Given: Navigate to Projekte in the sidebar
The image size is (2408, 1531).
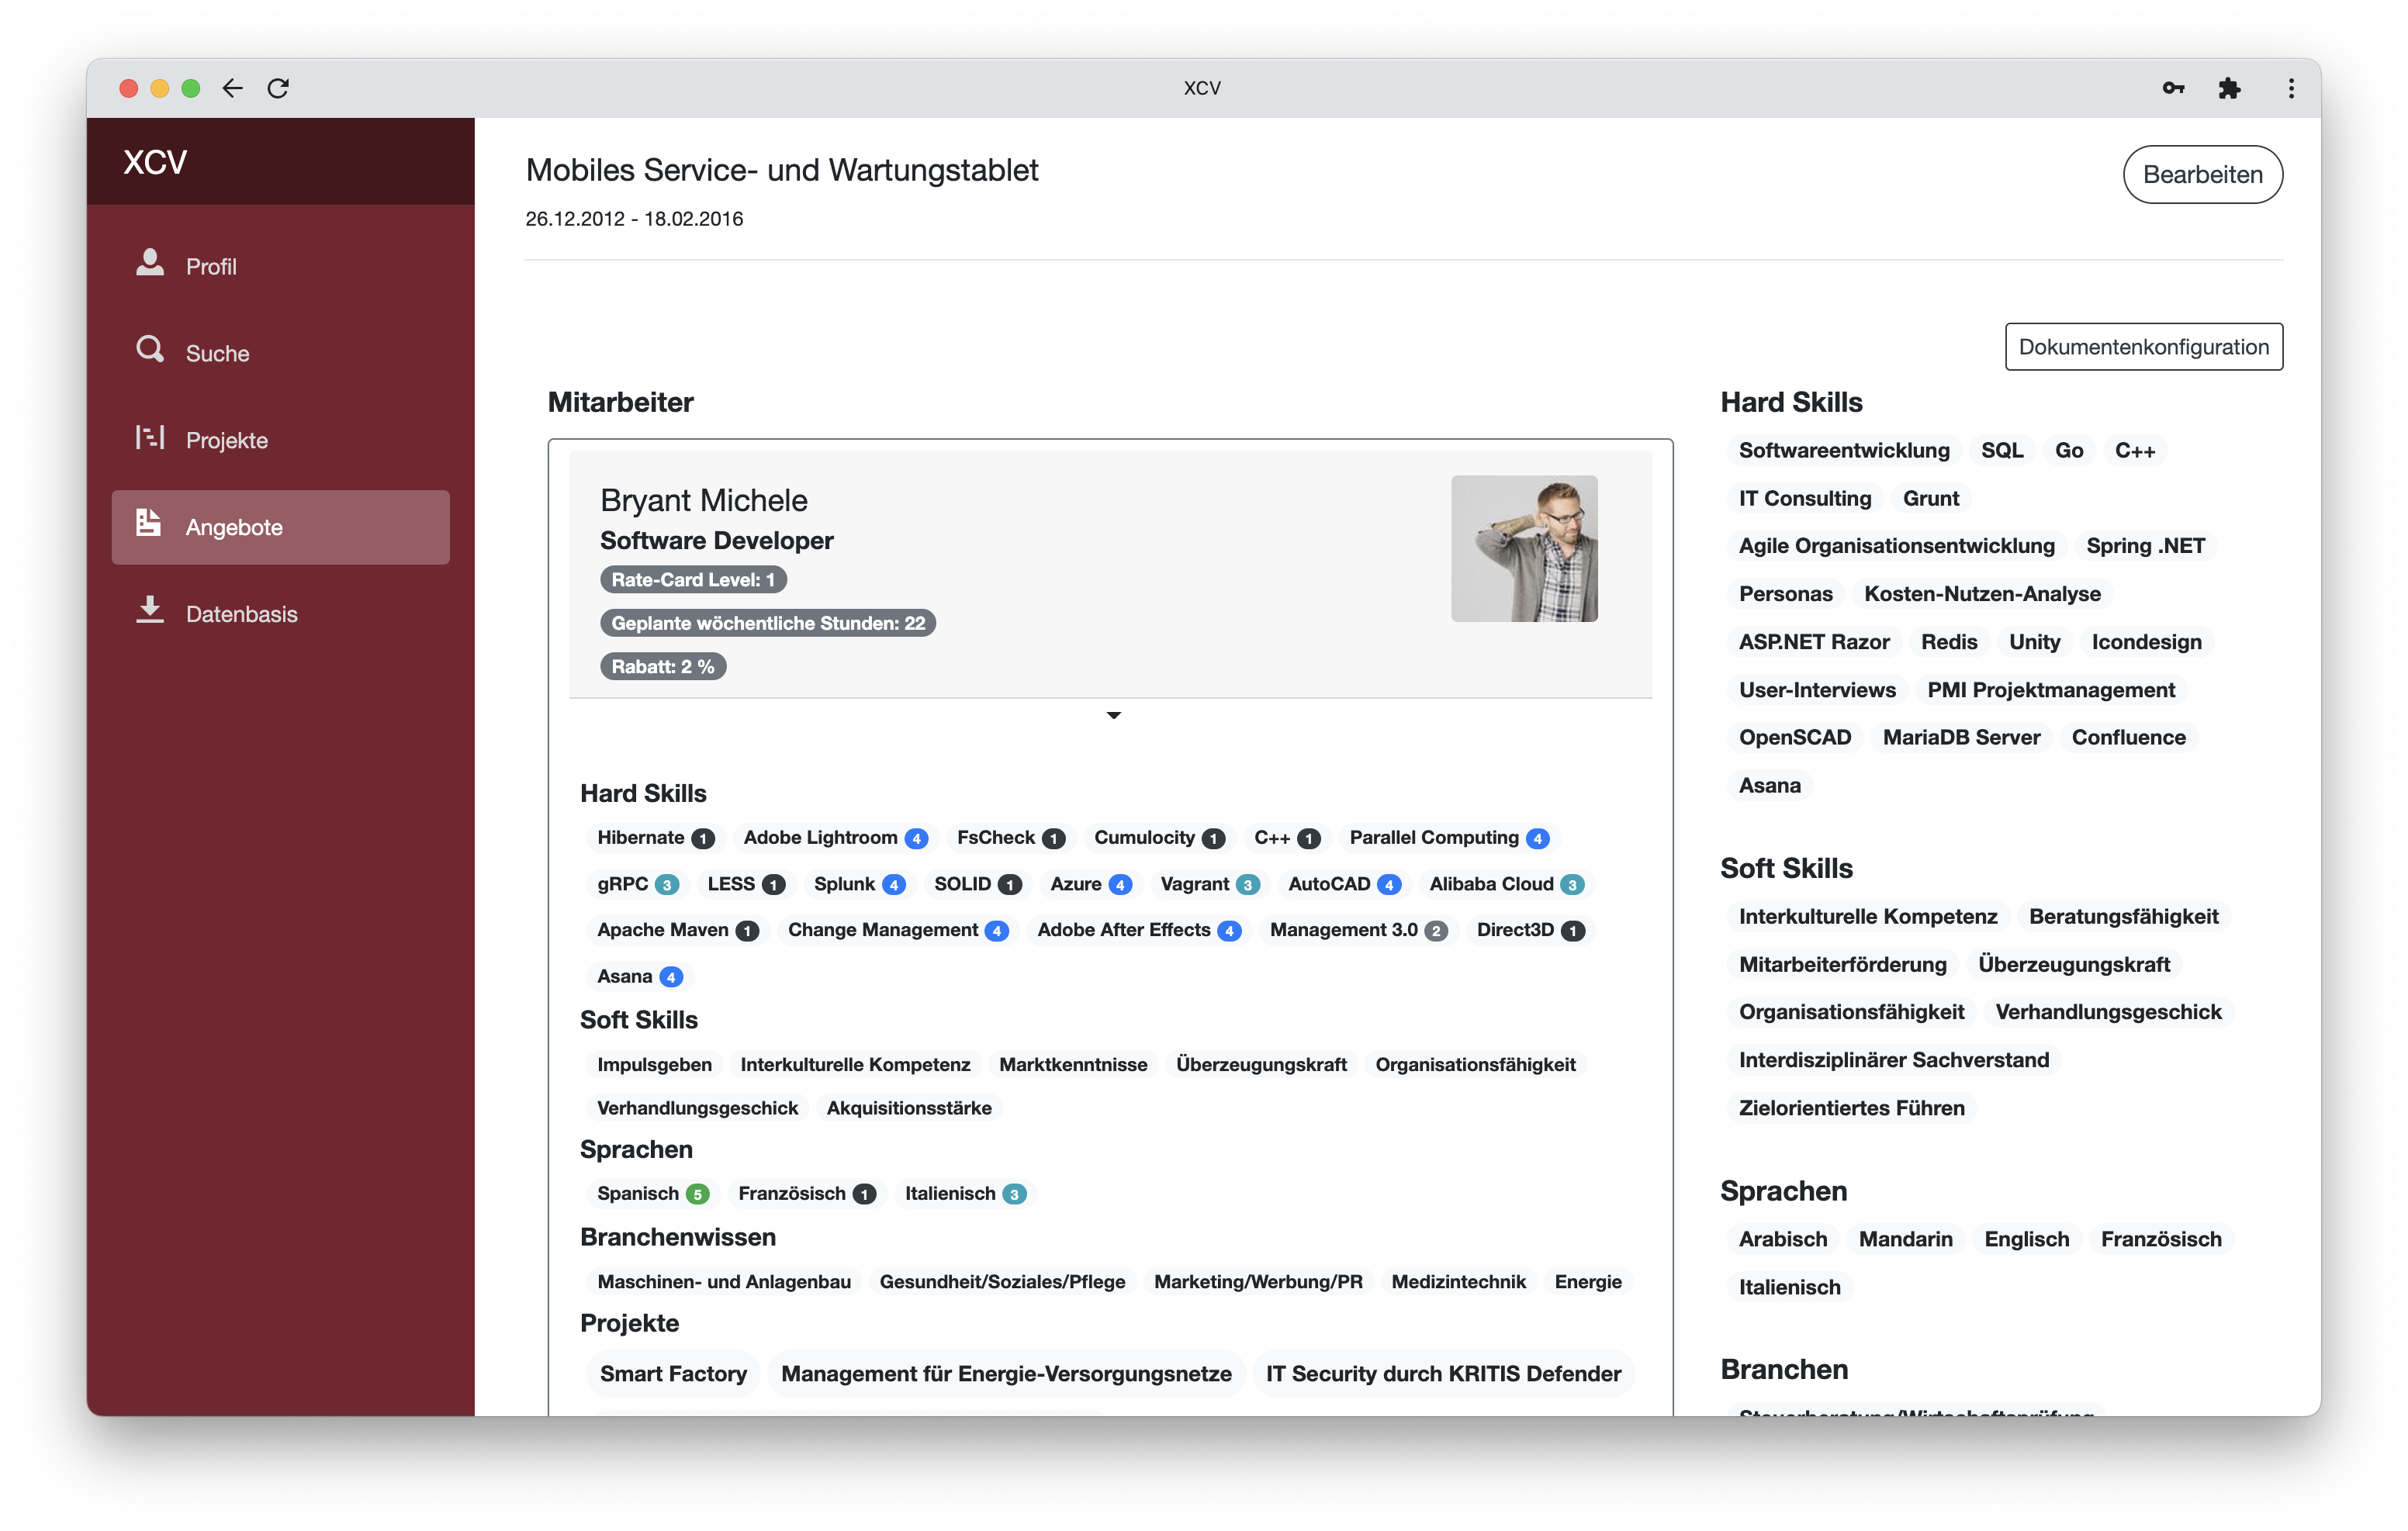Looking at the screenshot, I should [280, 440].
